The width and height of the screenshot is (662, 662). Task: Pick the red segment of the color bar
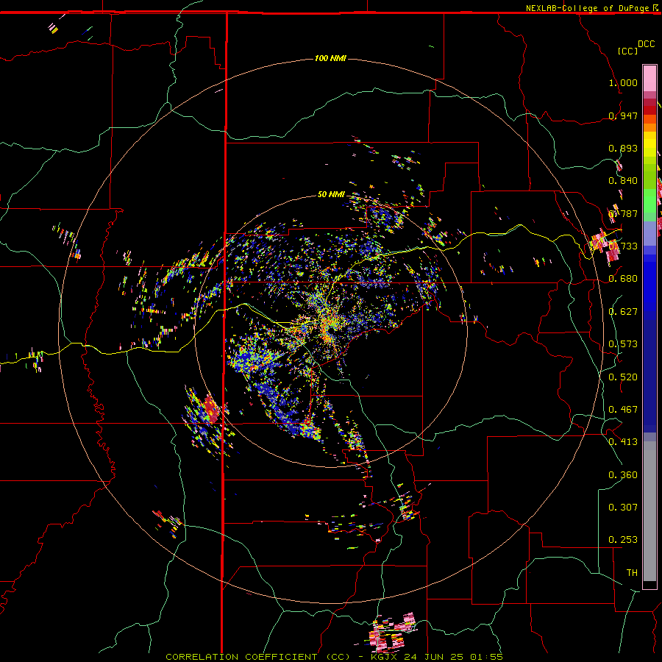pyautogui.click(x=649, y=110)
